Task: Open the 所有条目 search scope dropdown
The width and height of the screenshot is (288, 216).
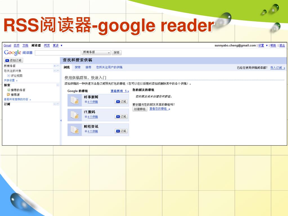Action: click(x=96, y=53)
